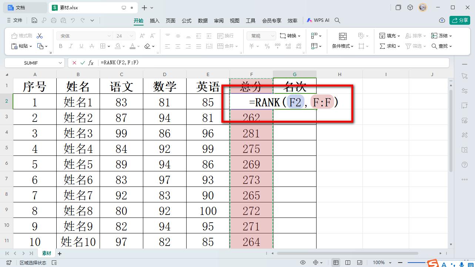
Task: Confirm the formula with the green checkmark
Action: click(x=83, y=63)
